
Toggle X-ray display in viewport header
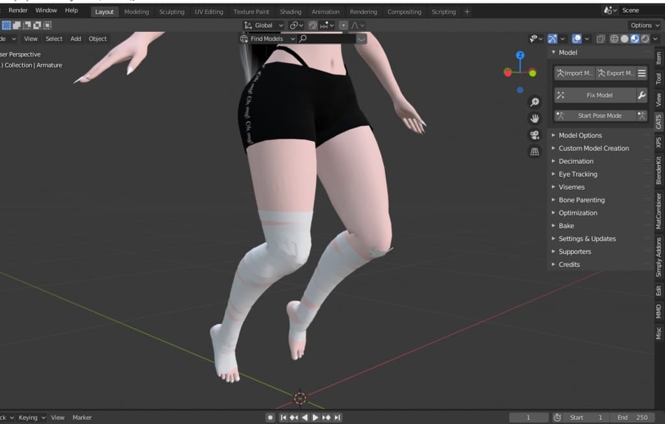pyautogui.click(x=601, y=39)
